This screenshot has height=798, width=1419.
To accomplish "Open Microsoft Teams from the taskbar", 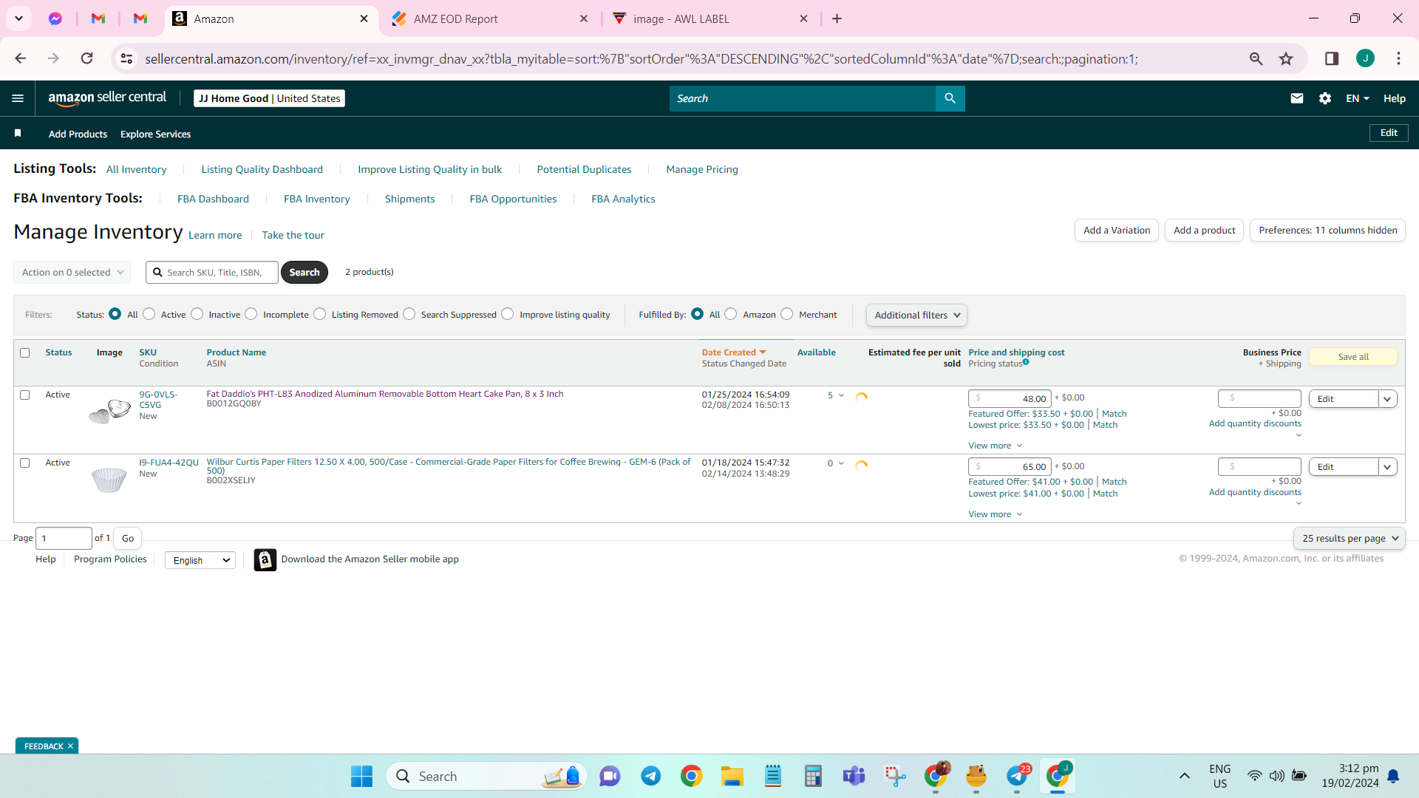I will tap(854, 776).
